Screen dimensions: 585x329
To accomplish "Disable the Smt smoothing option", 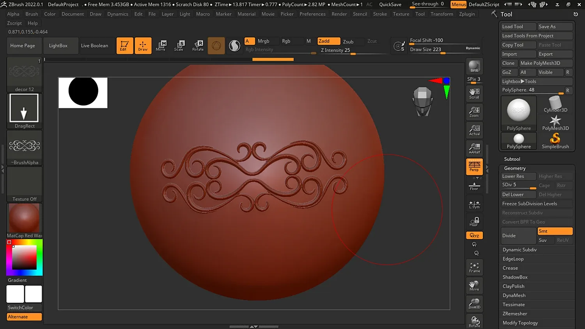I will click(x=555, y=231).
